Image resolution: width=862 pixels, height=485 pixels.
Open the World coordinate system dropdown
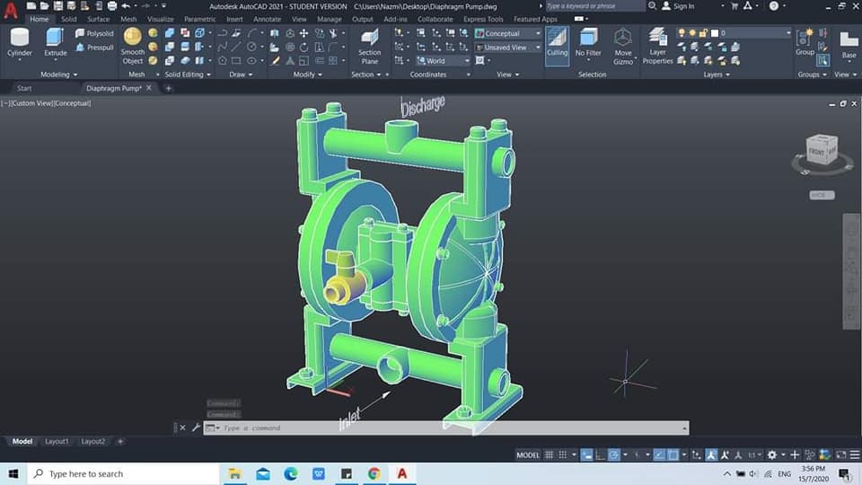(443, 60)
